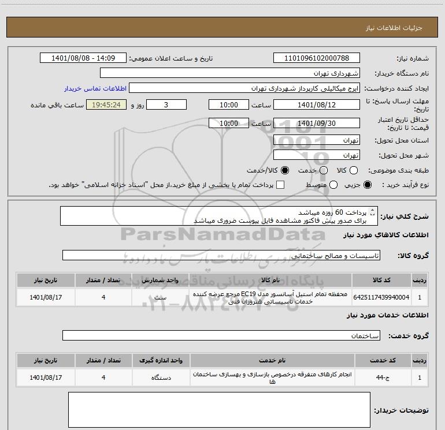Screen dimensions: 445x430
Task: Click goods code 6425117439940004 cell
Action: point(381,297)
